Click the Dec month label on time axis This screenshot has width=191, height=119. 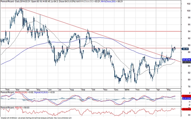pyautogui.click(x=116, y=90)
